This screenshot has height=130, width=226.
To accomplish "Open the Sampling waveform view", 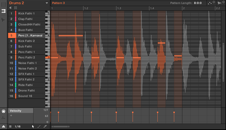I will coord(3,20).
